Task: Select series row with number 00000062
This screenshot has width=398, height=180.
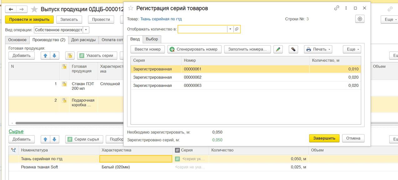Action: 192,77
